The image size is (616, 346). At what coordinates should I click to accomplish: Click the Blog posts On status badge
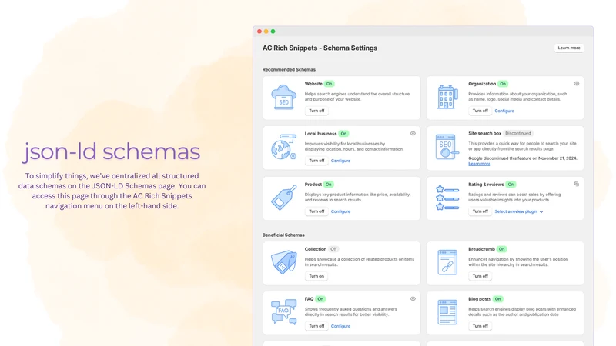click(x=497, y=299)
